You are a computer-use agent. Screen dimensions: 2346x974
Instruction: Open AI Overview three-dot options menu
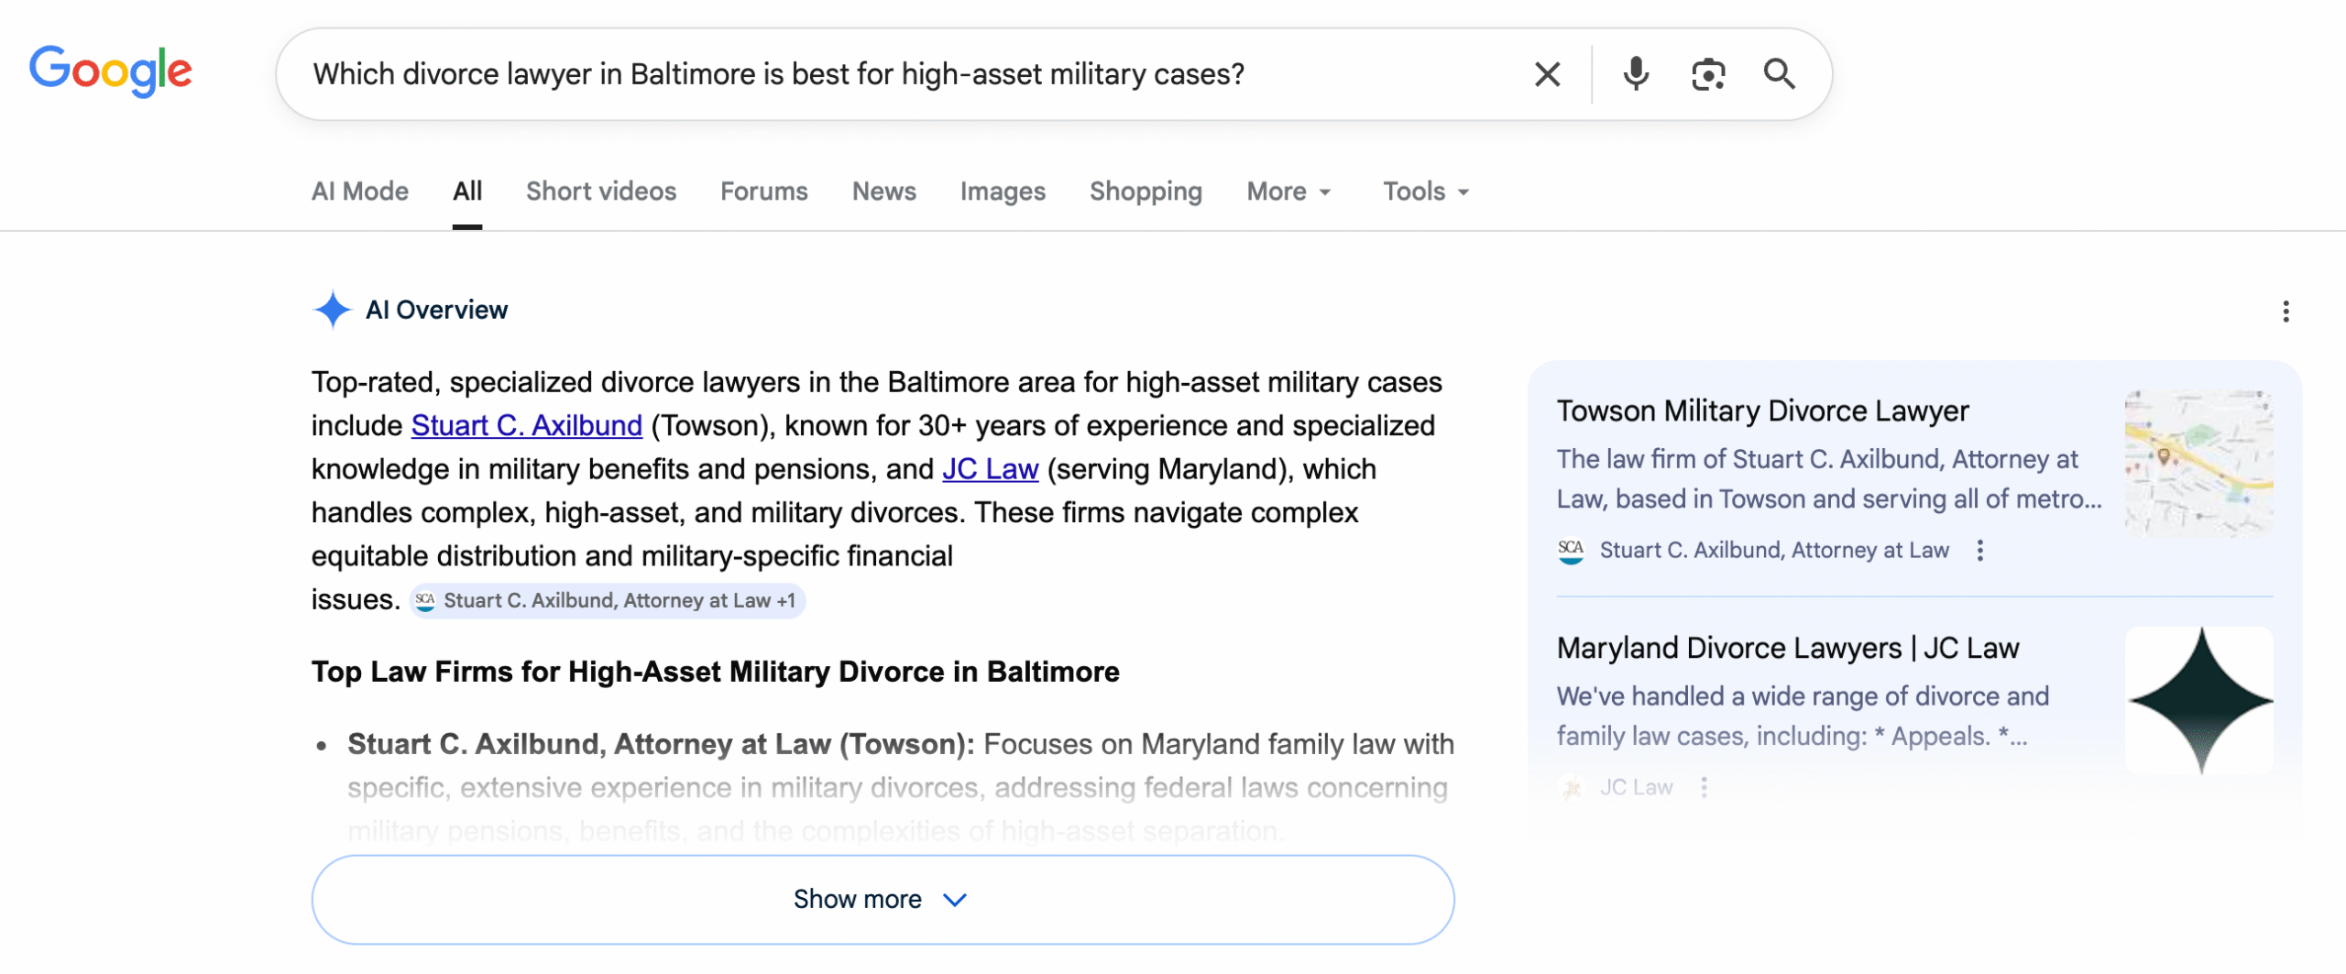click(2286, 312)
